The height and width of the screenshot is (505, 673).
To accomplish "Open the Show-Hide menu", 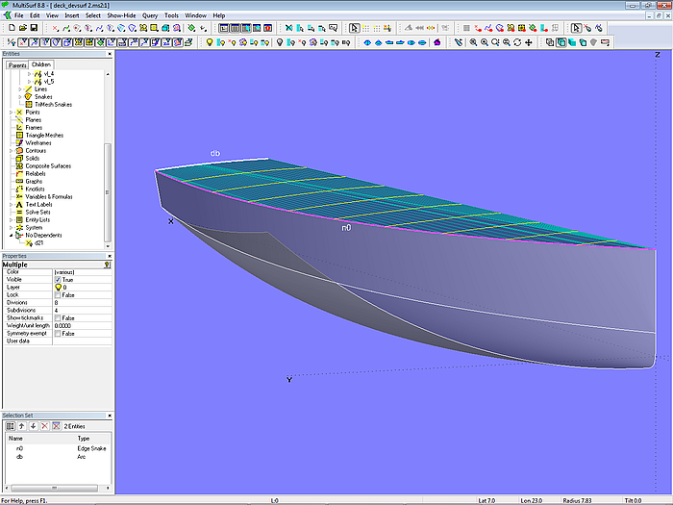I will pos(121,16).
